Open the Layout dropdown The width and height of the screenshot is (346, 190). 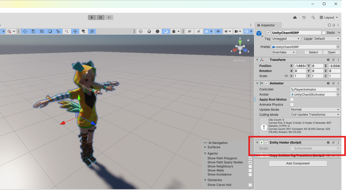coord(329,17)
